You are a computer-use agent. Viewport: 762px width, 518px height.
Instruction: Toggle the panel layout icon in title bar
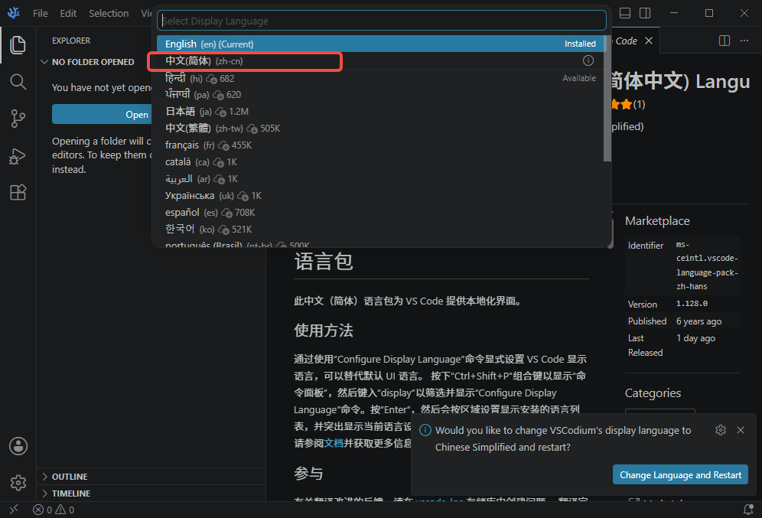(x=625, y=13)
